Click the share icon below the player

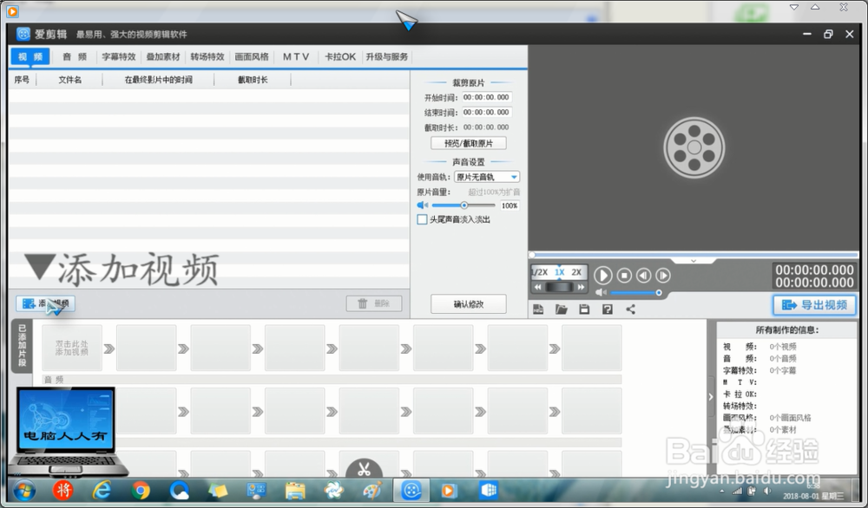point(630,309)
